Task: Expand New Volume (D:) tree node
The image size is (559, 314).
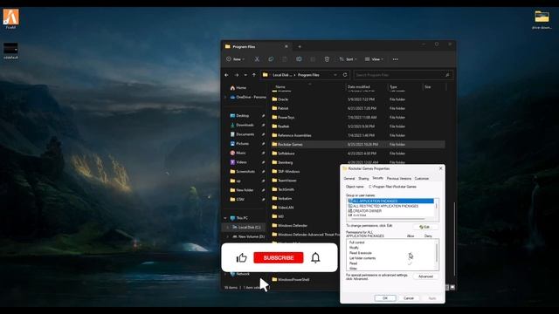Action: coord(228,236)
